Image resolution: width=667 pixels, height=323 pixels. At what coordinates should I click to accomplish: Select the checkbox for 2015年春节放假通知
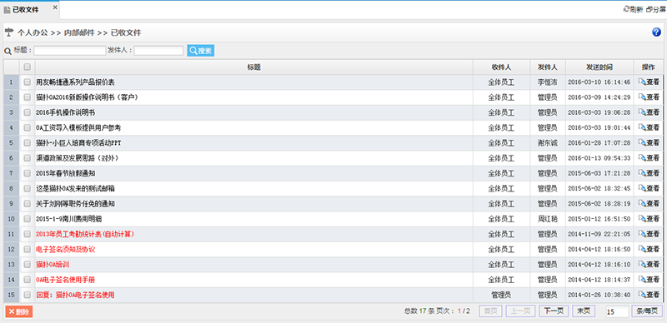pyautogui.click(x=28, y=173)
